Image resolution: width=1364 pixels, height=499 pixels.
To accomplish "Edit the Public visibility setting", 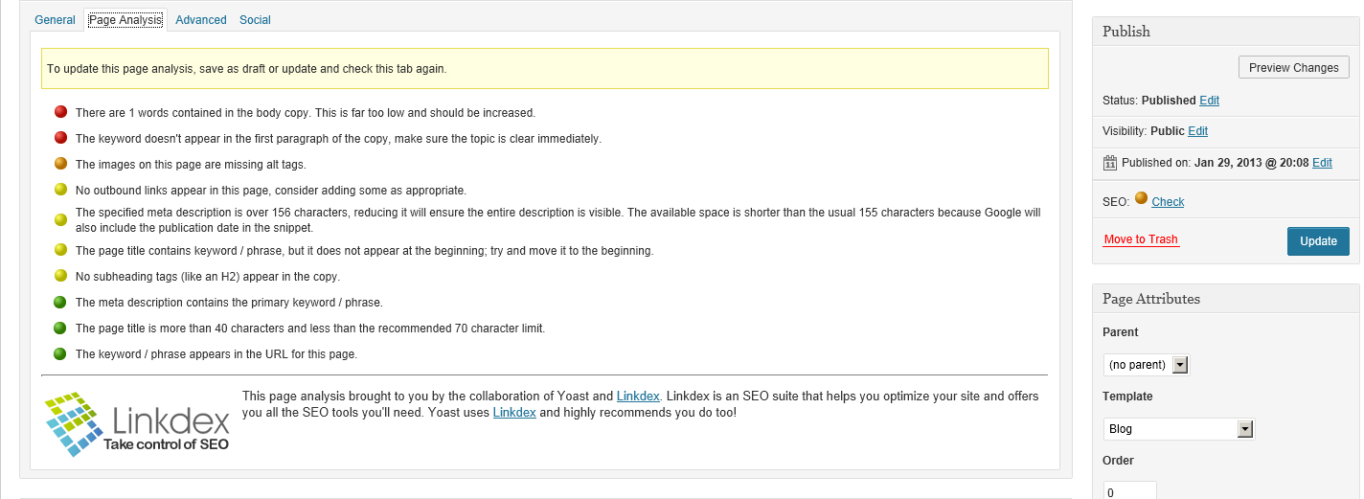I will (1197, 131).
